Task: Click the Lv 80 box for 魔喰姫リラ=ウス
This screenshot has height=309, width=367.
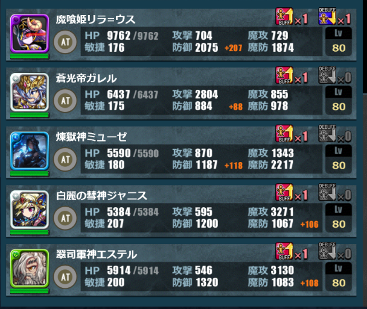Action: (339, 42)
